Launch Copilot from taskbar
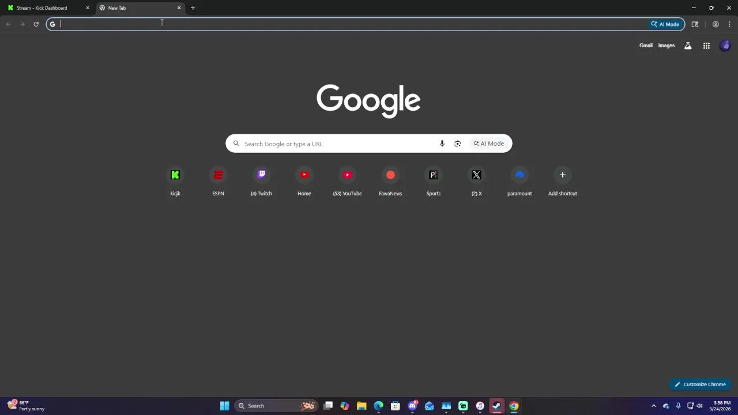738x415 pixels. point(345,406)
